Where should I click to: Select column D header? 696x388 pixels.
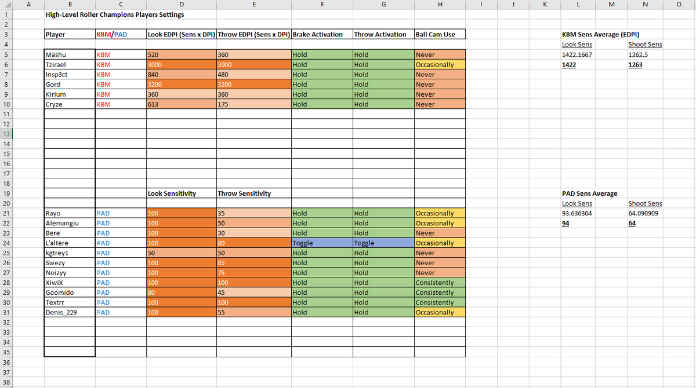coord(182,5)
